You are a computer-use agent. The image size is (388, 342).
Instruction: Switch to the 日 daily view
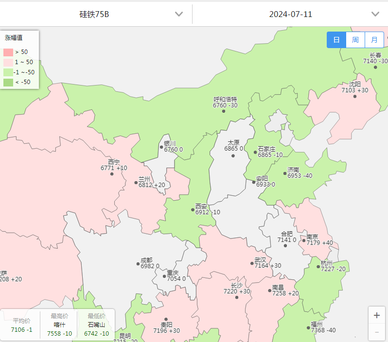pos(336,40)
